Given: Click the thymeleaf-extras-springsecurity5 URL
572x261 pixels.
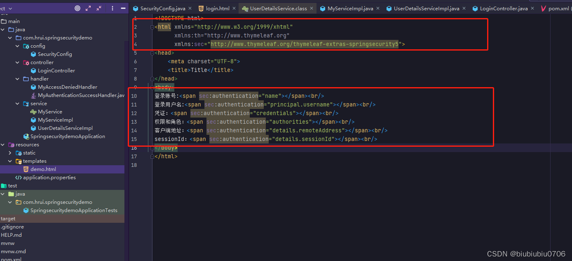Looking at the screenshot, I should point(305,44).
